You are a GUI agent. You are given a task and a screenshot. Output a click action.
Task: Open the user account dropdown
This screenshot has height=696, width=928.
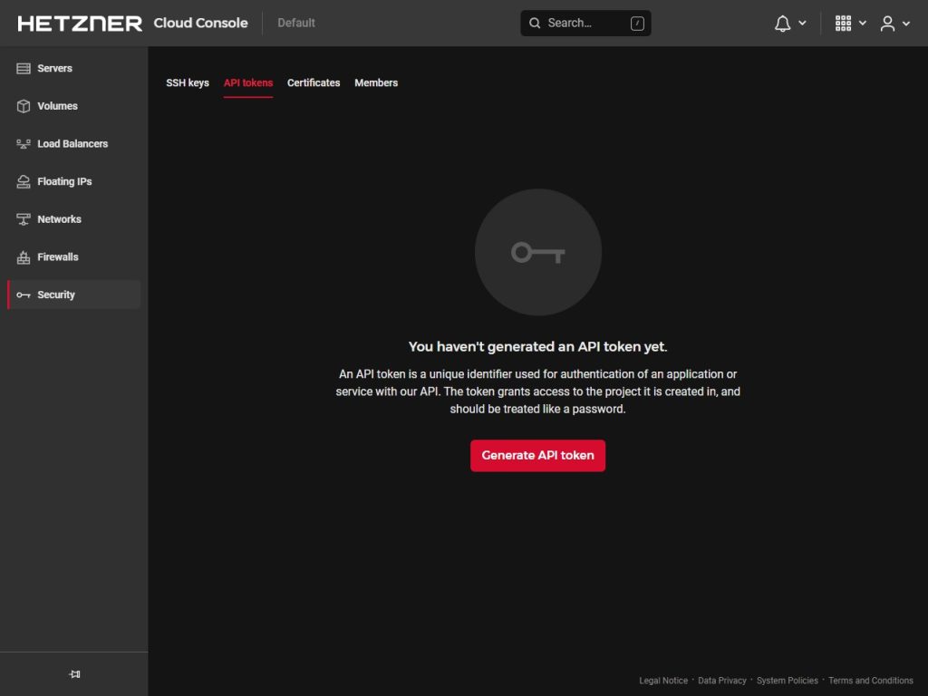point(895,24)
